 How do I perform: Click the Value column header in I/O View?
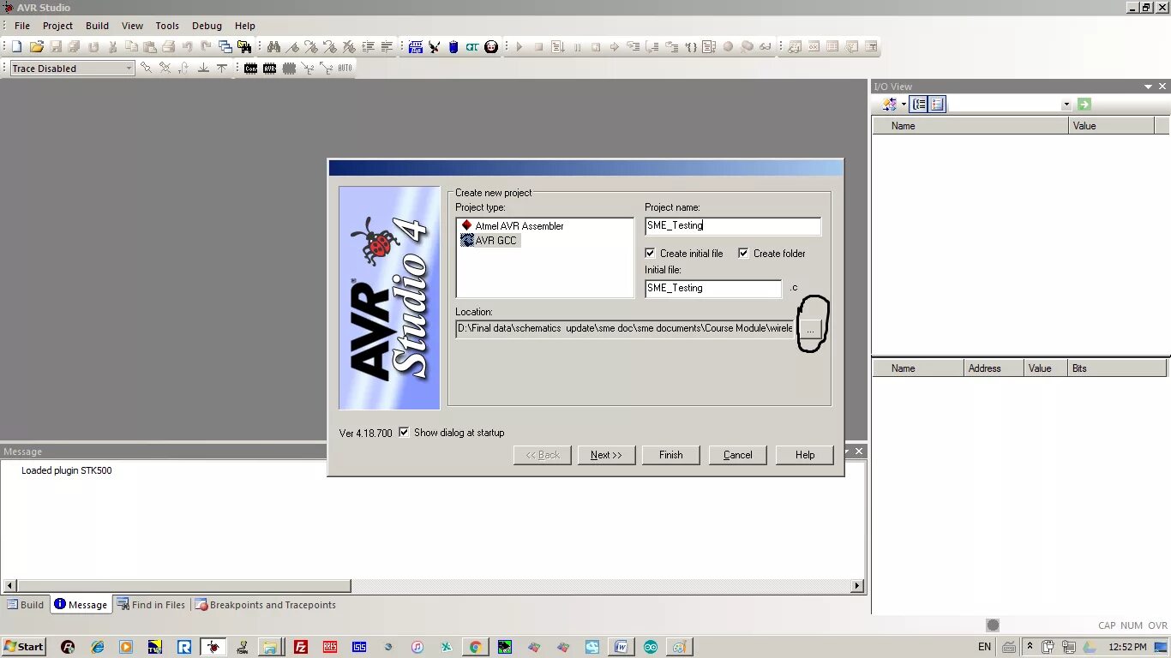(1112, 126)
